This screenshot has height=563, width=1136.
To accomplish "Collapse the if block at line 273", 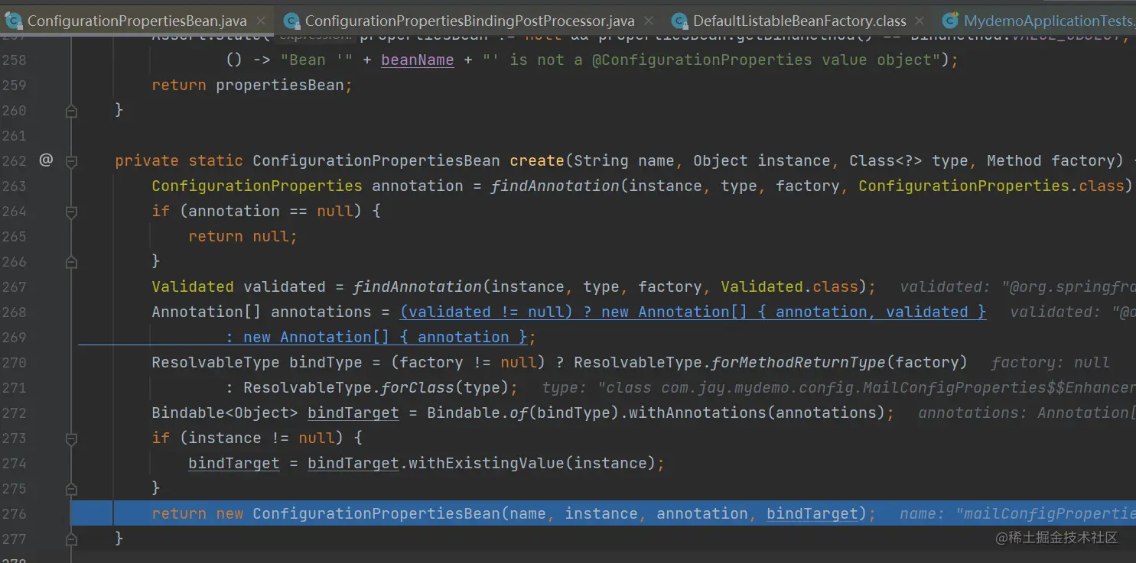I will pyautogui.click(x=71, y=438).
